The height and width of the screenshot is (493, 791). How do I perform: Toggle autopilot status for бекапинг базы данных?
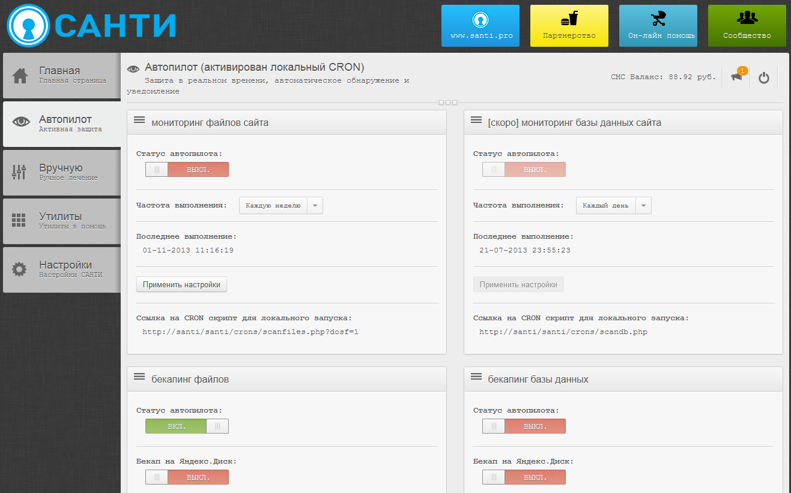pos(524,426)
